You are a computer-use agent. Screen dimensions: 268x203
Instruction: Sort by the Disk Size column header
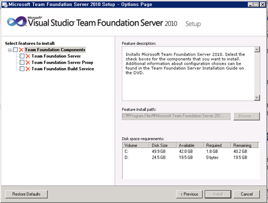(x=163, y=145)
